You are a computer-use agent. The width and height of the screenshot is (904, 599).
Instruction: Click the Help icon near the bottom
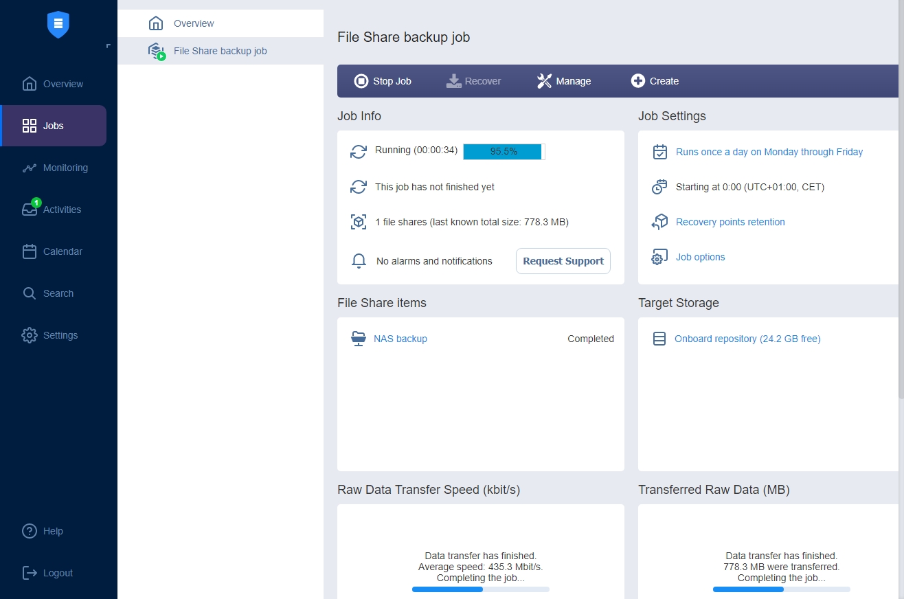(x=29, y=530)
